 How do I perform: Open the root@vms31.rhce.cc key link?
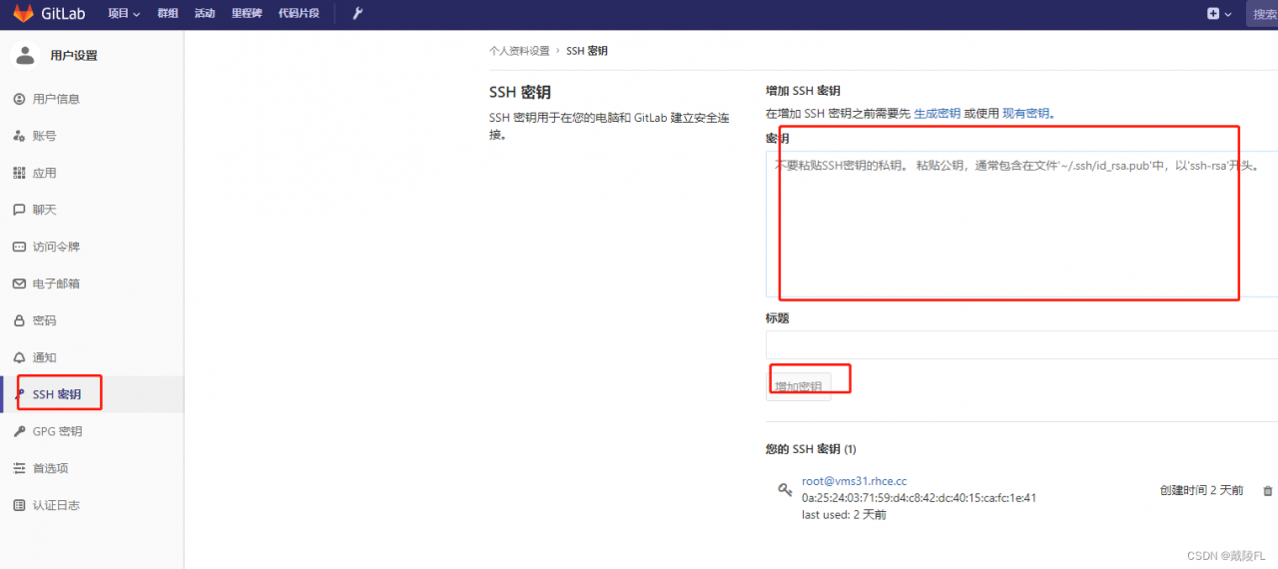pos(855,481)
